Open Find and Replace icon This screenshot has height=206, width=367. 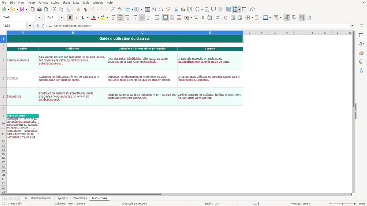[x=113, y=9]
